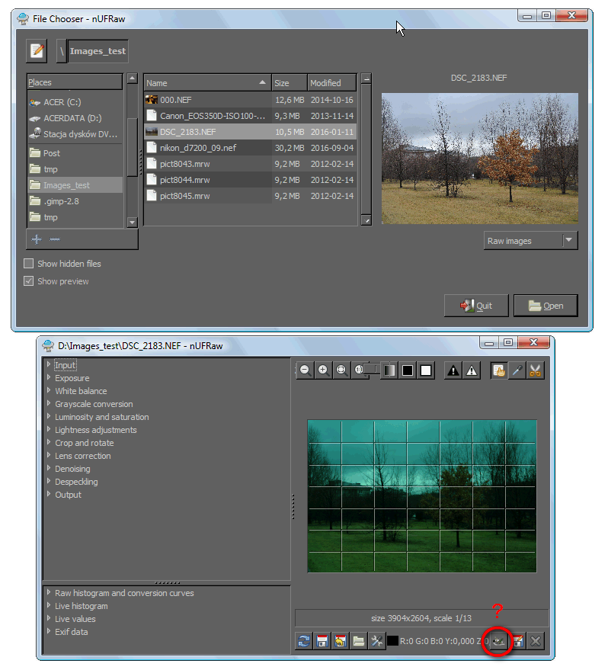Click the black background swatch button
Viewport: 608px width, 670px height.
point(408,370)
